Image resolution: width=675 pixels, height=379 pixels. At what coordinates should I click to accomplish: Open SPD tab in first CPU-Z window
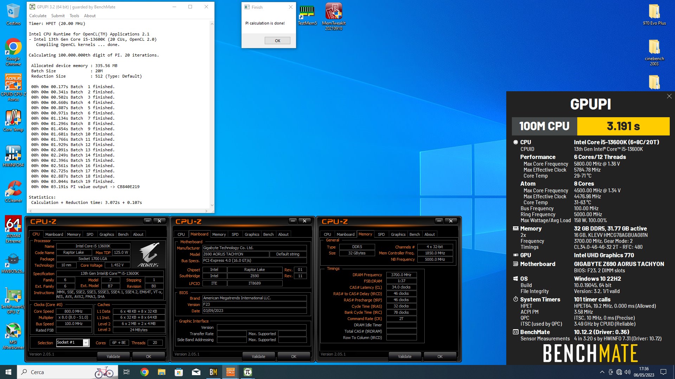pyautogui.click(x=90, y=234)
